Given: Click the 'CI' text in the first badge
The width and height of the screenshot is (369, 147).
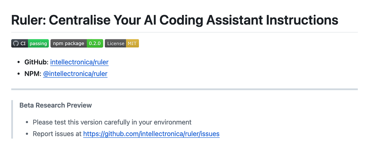Looking at the screenshot, I should pos(23,43).
